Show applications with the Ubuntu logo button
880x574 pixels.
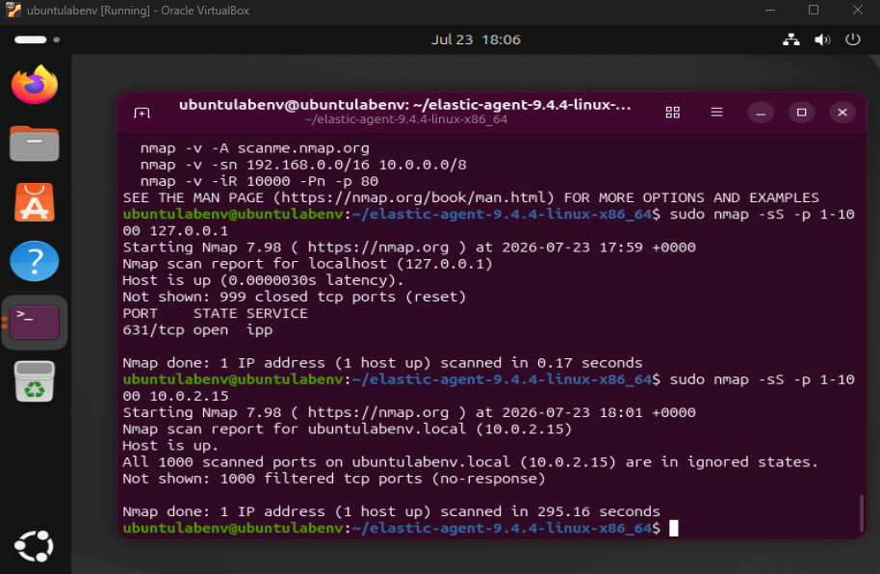coord(35,546)
